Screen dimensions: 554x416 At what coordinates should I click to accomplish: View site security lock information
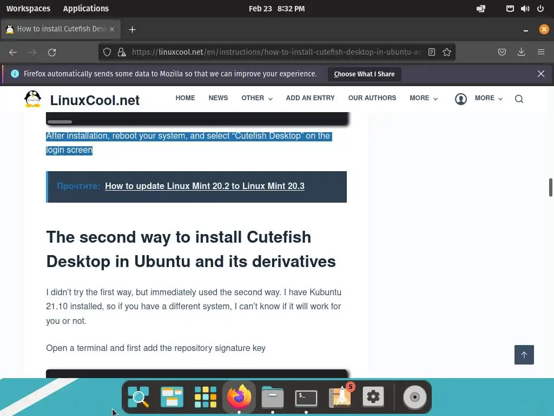pyautogui.click(x=122, y=53)
